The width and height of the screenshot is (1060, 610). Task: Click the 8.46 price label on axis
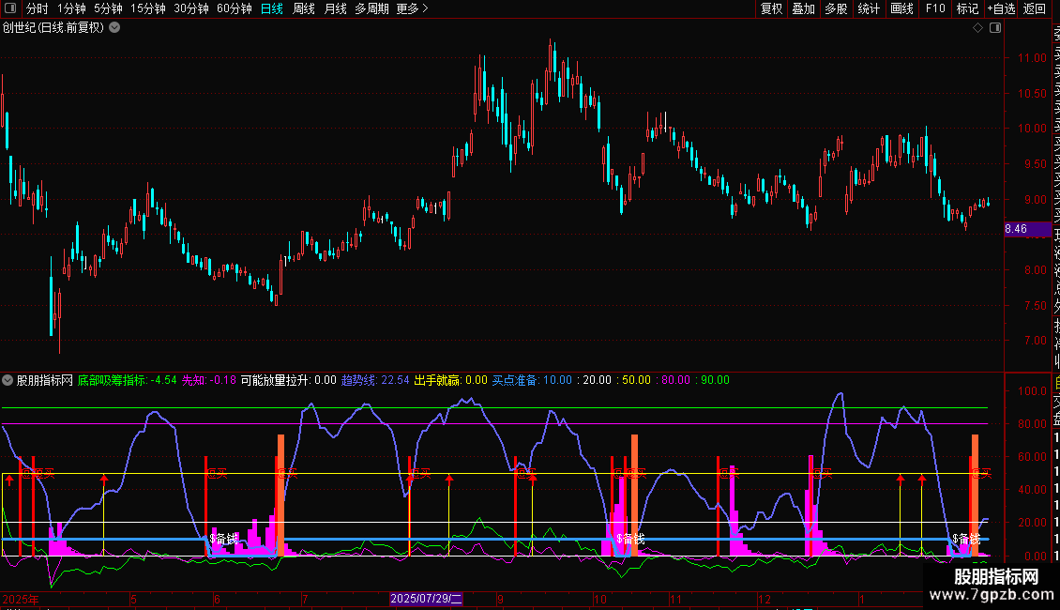(x=1015, y=228)
